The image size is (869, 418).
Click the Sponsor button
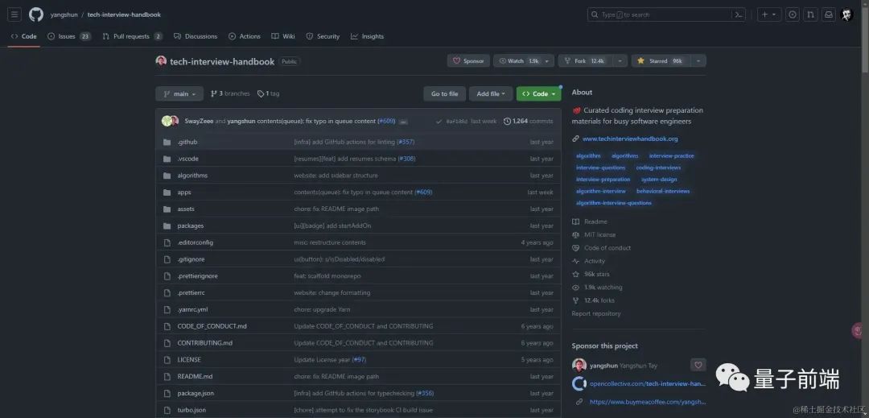(468, 61)
